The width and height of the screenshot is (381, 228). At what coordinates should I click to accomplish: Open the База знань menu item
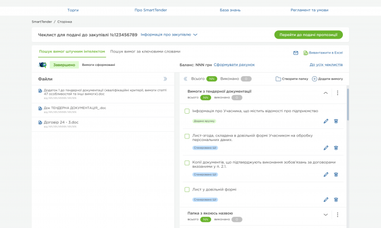coord(230,10)
